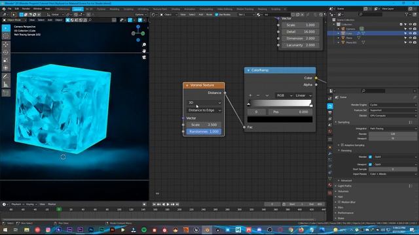
Task: Click the blue Z axis on navigation gizmo
Action: pos(138,27)
